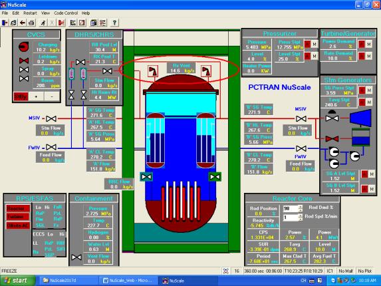Image resolution: width=381 pixels, height=286 pixels.
Task: Click the turbine throttle valve with black dome
Action: pyautogui.click(x=332, y=116)
